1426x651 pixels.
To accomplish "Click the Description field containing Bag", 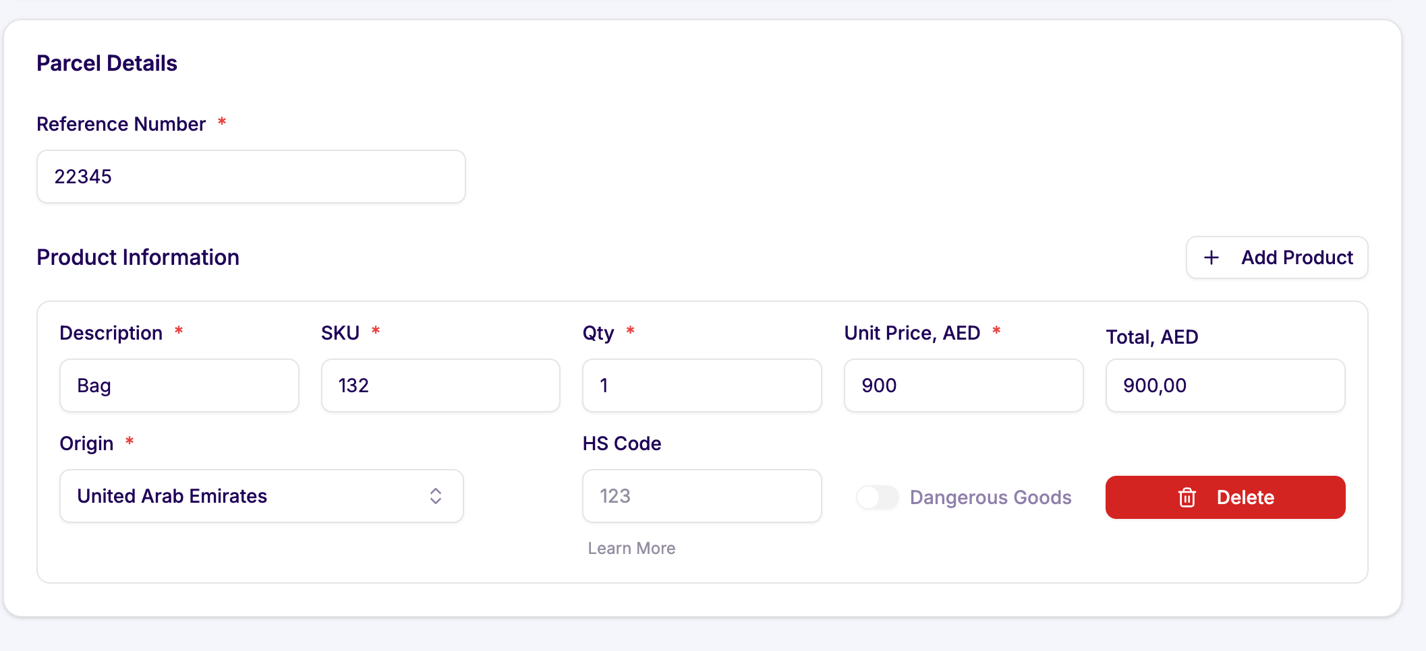I will pyautogui.click(x=179, y=385).
